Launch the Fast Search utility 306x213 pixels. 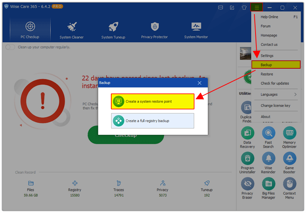(x=269, y=137)
